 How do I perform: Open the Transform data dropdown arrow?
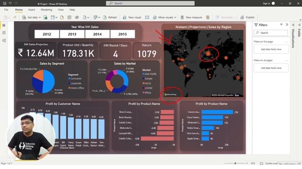point(99,17)
